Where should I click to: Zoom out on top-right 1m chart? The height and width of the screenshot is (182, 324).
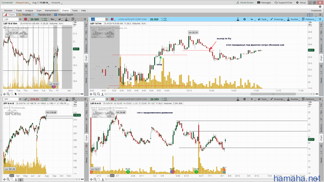click(x=99, y=94)
